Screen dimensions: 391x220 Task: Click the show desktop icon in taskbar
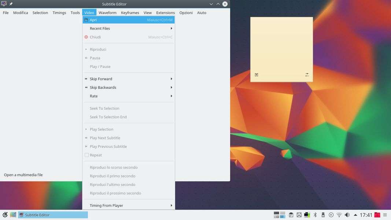pos(13,215)
